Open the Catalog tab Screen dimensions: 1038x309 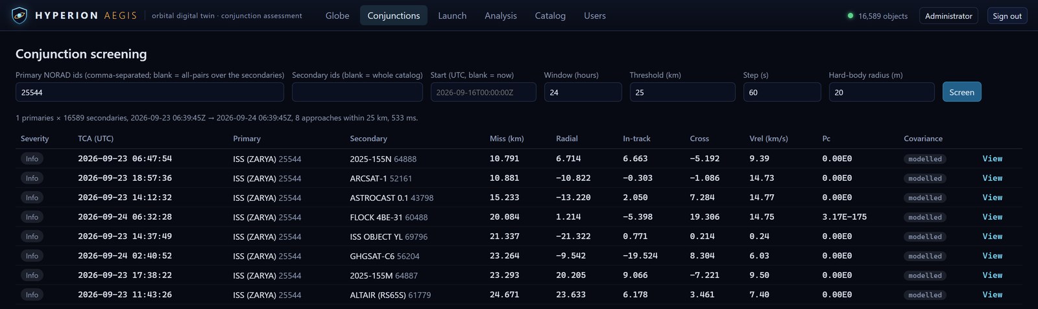550,16
